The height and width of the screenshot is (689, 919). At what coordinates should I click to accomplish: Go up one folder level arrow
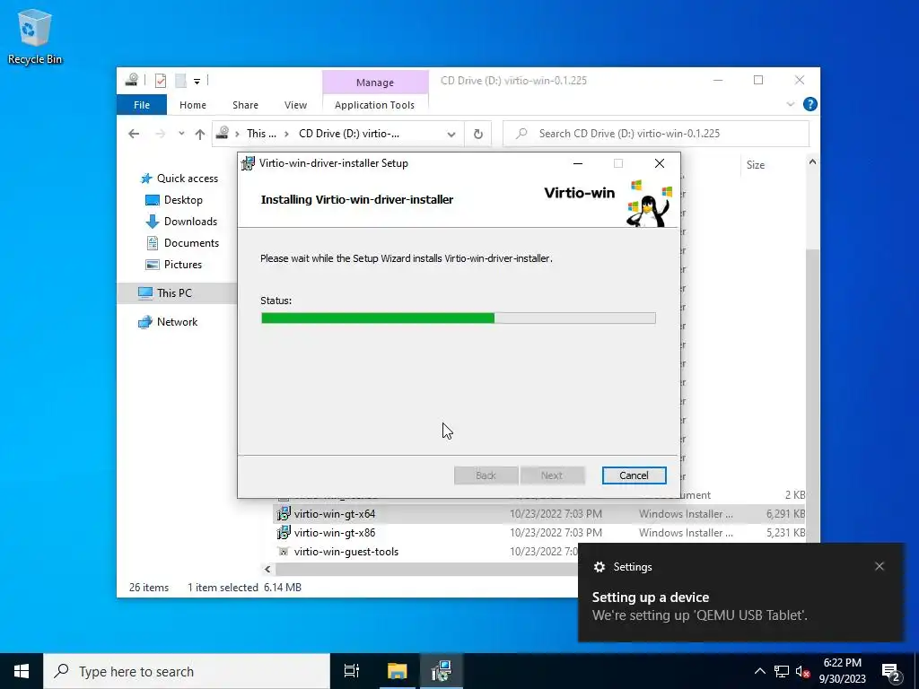pyautogui.click(x=200, y=135)
